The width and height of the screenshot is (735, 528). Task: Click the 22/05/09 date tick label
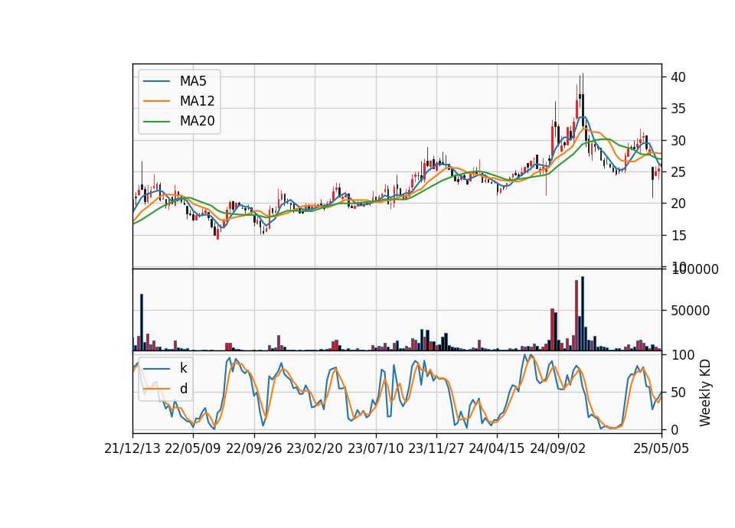pos(193,448)
